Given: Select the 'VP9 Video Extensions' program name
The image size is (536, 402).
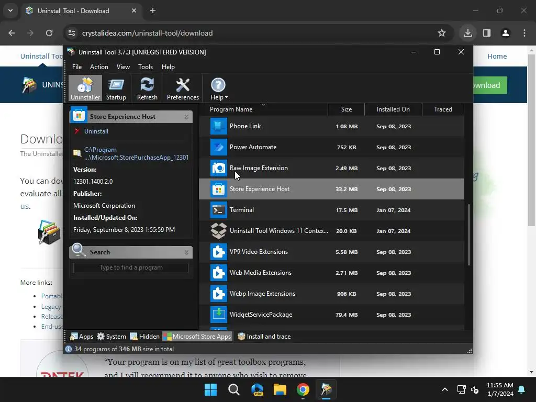Looking at the screenshot, I should (259, 252).
